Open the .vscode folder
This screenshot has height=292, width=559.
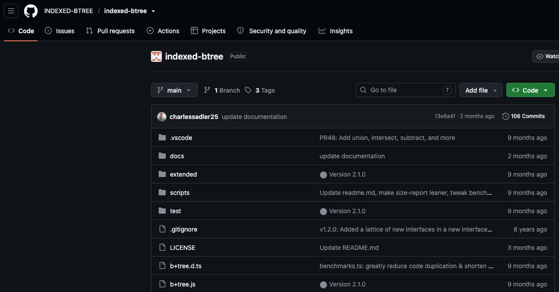click(x=181, y=138)
